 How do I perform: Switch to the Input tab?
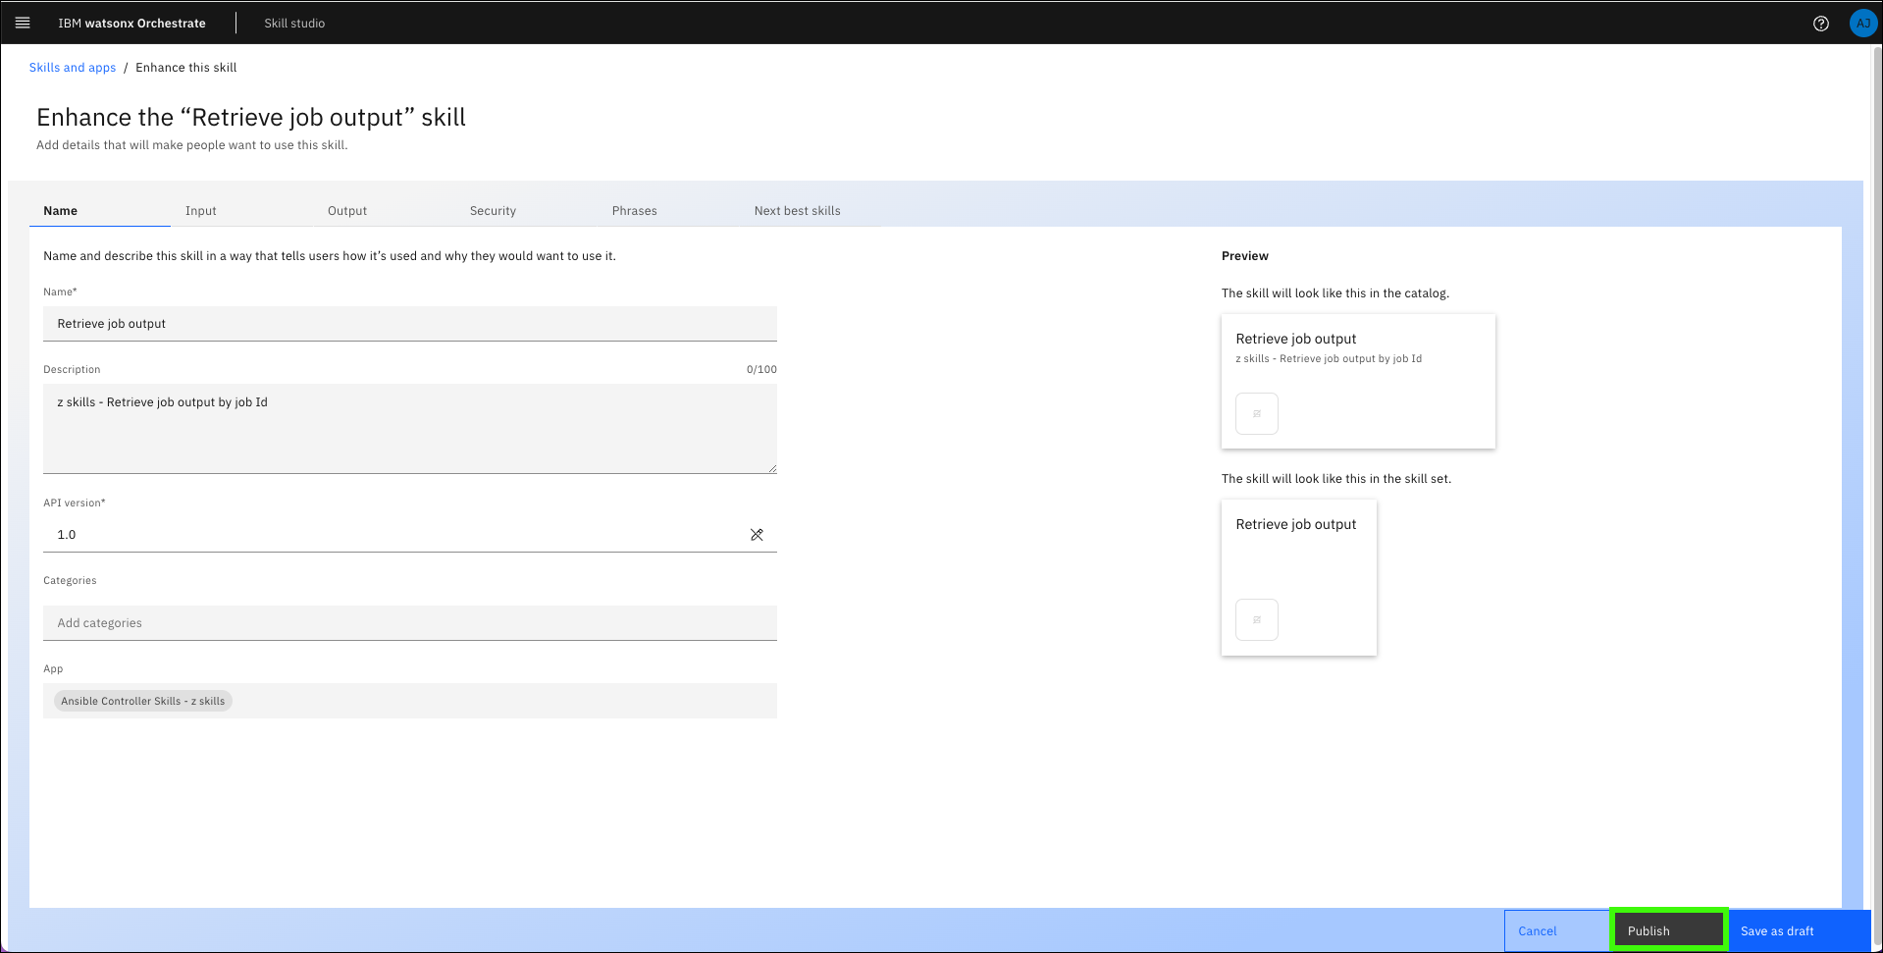point(201,211)
